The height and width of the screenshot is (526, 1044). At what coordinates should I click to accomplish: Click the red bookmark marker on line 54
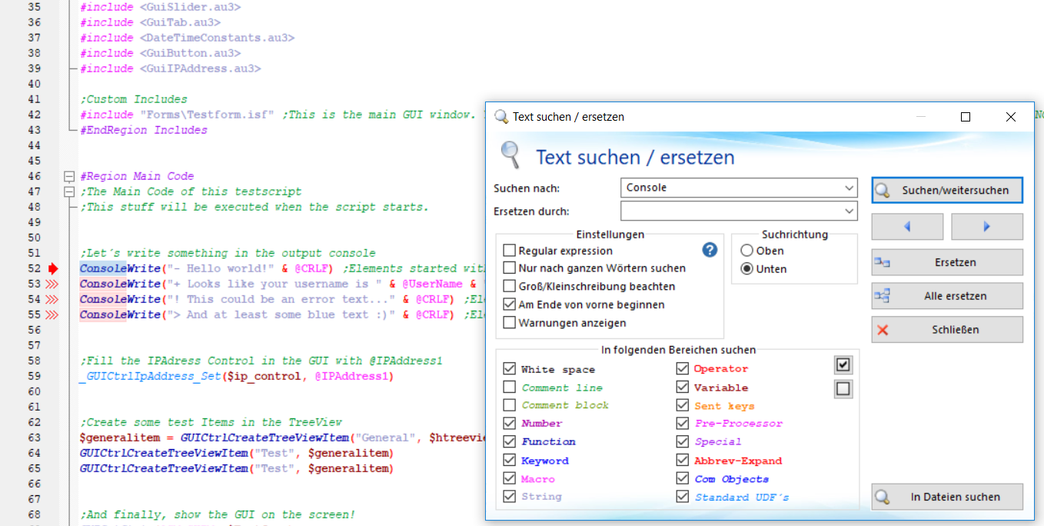52,299
